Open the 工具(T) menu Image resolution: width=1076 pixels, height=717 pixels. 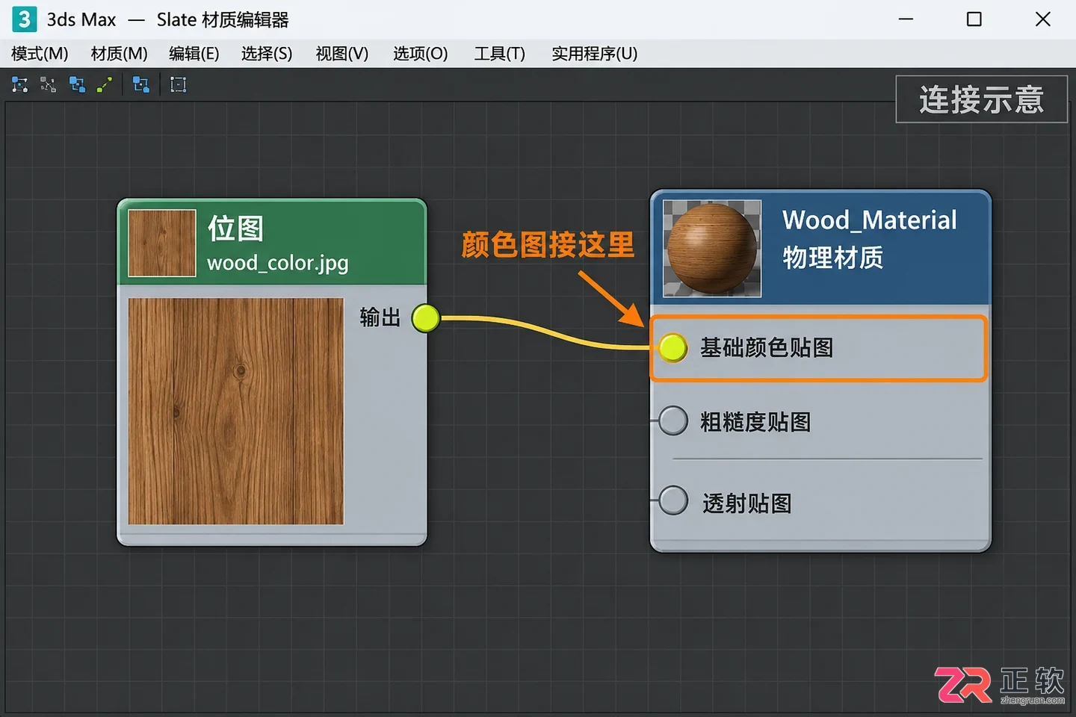[500, 54]
